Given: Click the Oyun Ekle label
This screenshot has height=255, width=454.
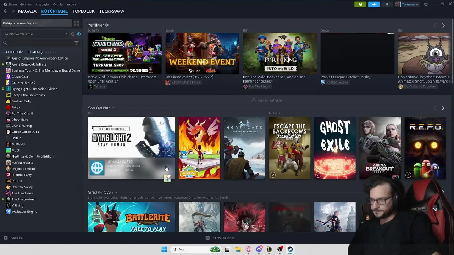Looking at the screenshot, I should tap(16, 238).
